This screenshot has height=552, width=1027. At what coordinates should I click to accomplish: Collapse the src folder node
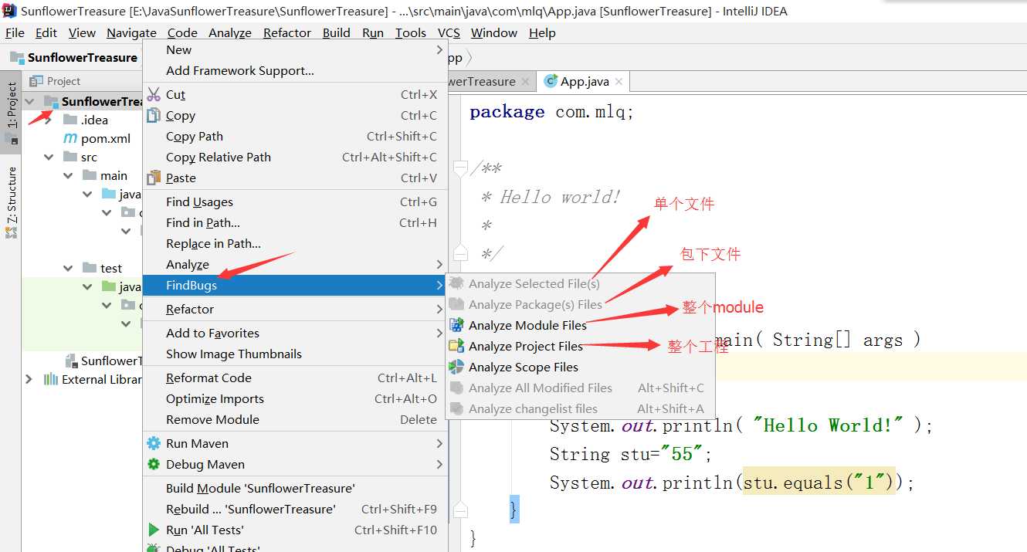(49, 157)
